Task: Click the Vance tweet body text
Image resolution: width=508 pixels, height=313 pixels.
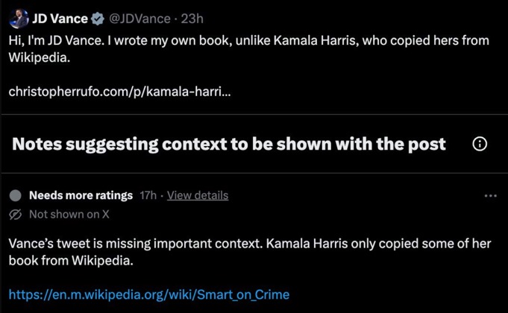Action: click(x=249, y=49)
